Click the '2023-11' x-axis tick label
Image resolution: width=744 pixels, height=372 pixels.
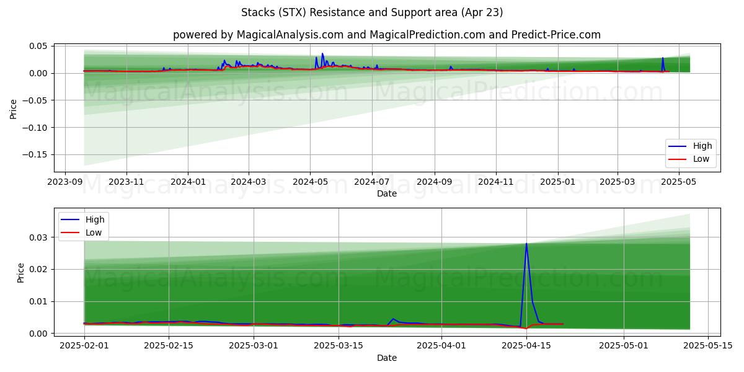pyautogui.click(x=126, y=182)
